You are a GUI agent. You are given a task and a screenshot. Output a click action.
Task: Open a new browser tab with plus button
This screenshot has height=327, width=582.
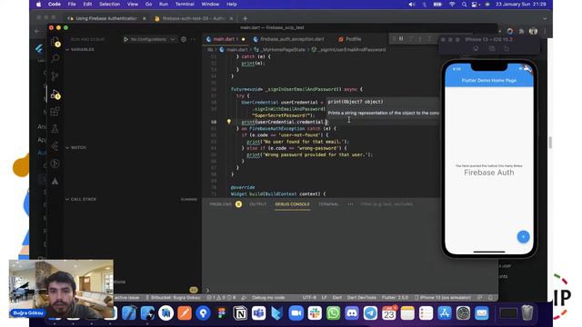click(x=245, y=18)
